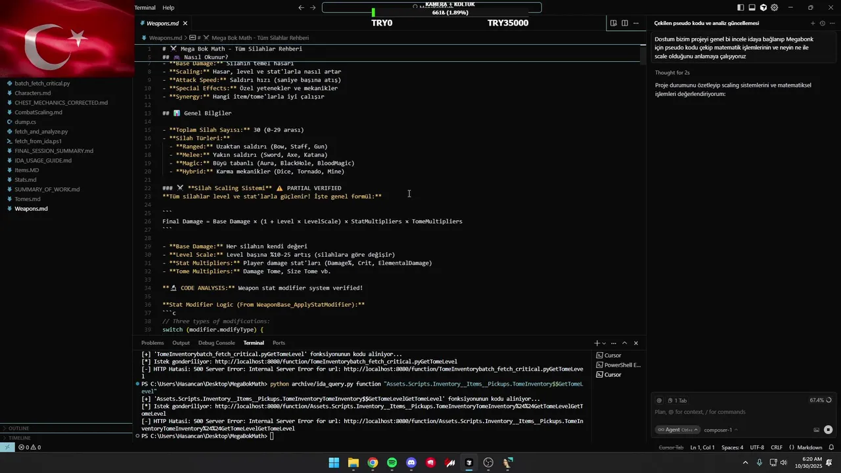Image resolution: width=841 pixels, height=473 pixels.
Task: Open the Terminal menu
Action: [145, 8]
